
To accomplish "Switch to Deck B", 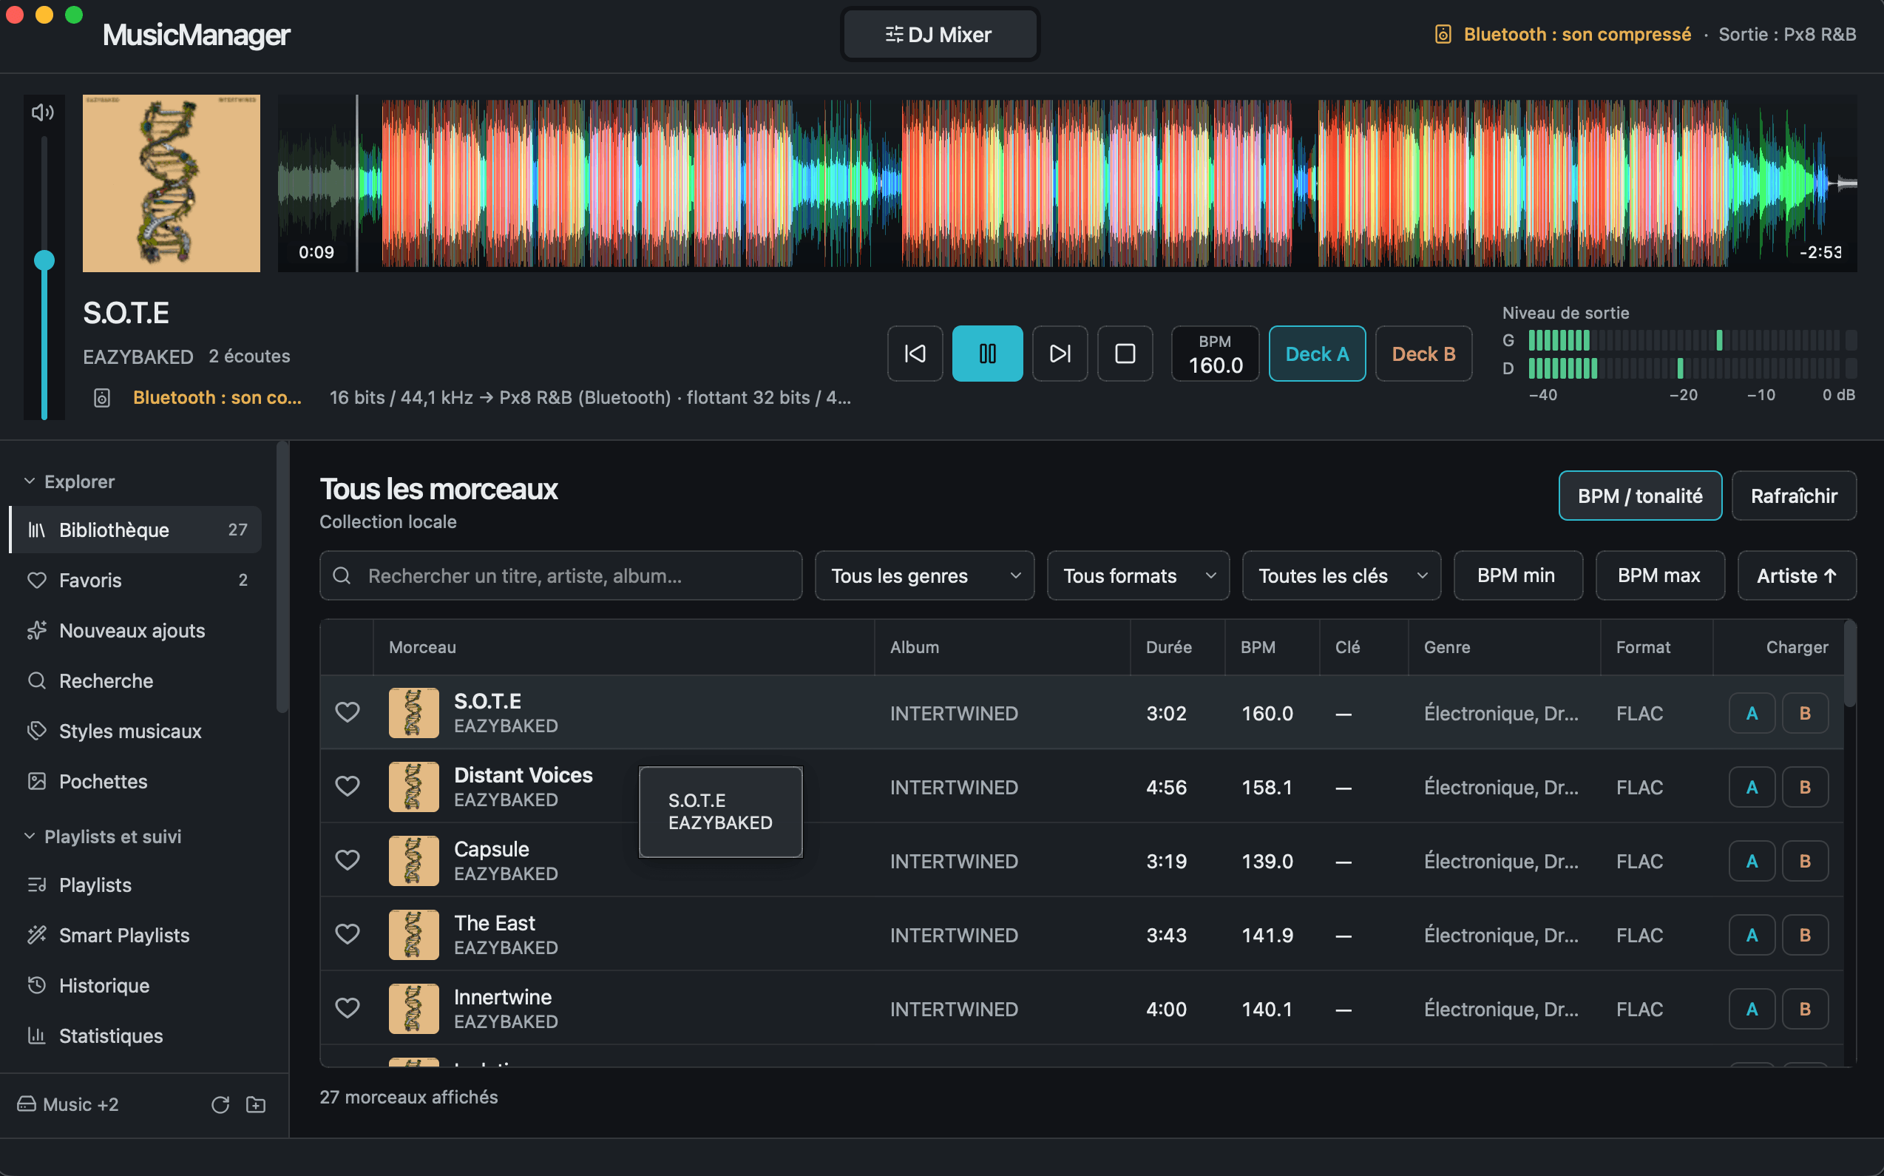I will tap(1423, 353).
